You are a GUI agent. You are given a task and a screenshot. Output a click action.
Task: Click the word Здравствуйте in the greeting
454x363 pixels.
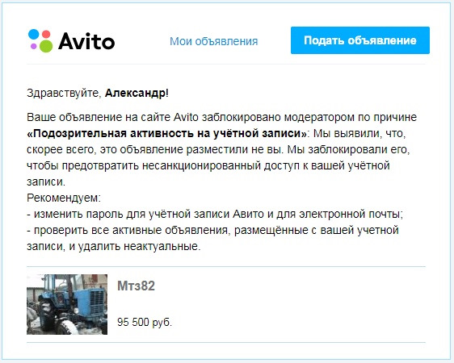(62, 94)
